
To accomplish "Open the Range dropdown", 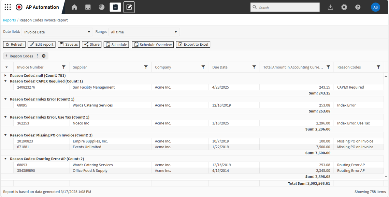I will [x=144, y=32].
